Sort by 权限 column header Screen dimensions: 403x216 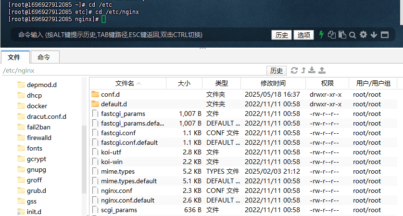pyautogui.click(x=327, y=83)
